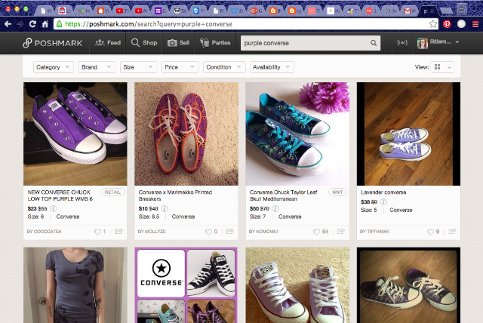
Task: Share the Lavender converse listing
Action: coord(452,231)
